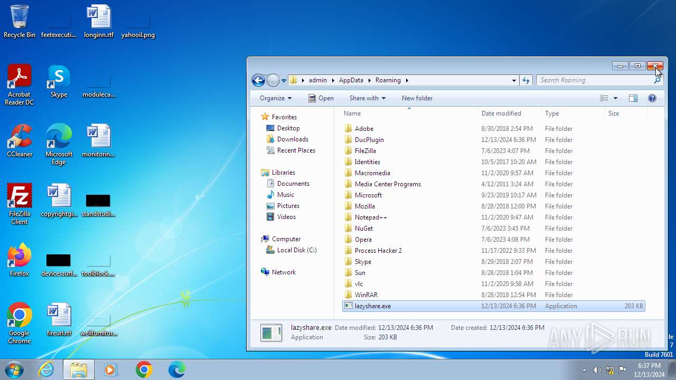Open Edge from the taskbar

pos(176,369)
